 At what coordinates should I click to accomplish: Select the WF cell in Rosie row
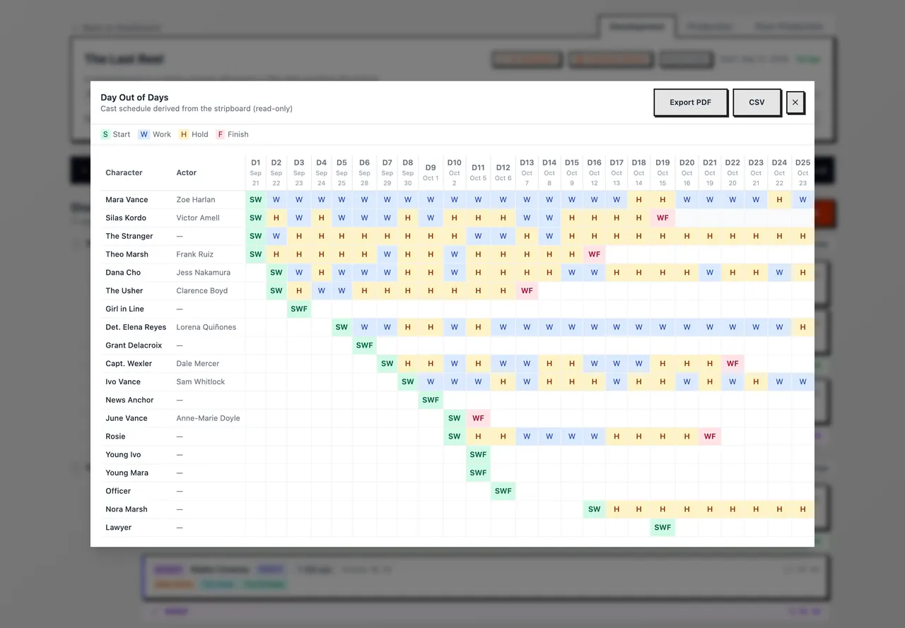coord(710,437)
